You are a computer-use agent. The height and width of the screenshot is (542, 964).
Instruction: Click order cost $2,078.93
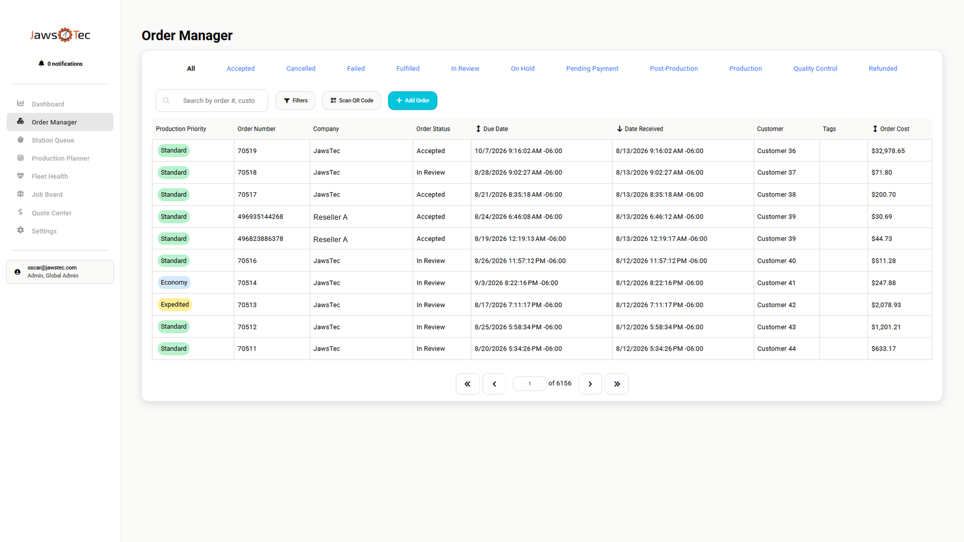(x=886, y=305)
